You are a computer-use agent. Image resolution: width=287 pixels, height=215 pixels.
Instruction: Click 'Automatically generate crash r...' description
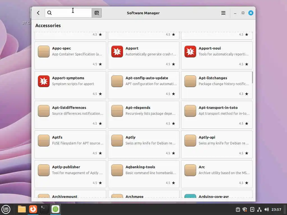[x=151, y=54]
